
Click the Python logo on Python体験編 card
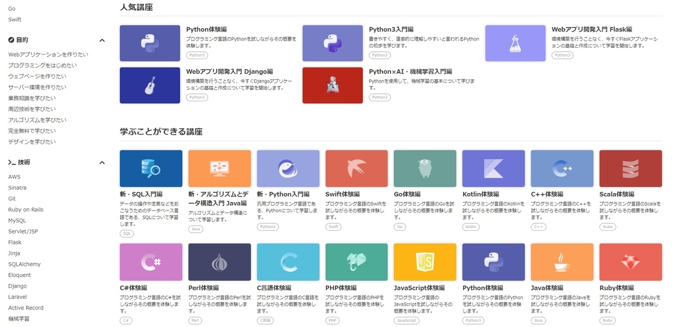[150, 42]
